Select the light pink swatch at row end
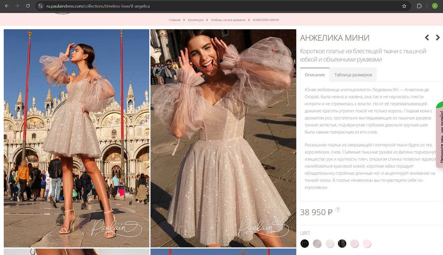The width and height of the screenshot is (443, 255). 367,243
